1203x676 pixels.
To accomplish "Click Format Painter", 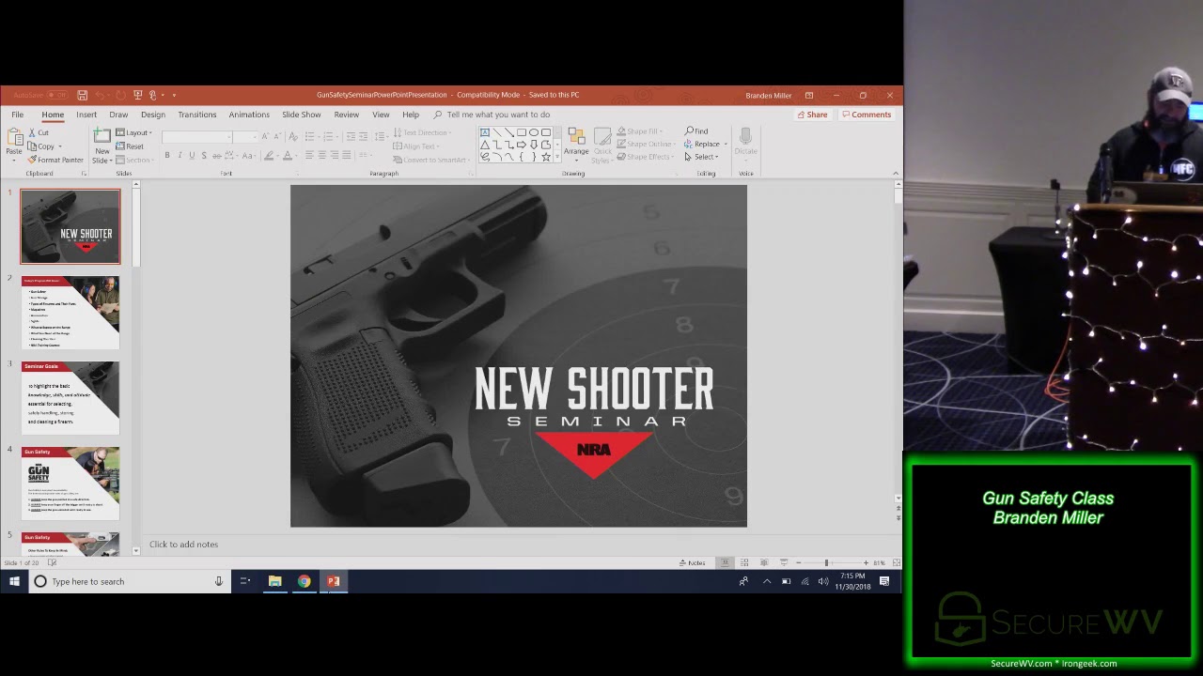I will coord(55,160).
